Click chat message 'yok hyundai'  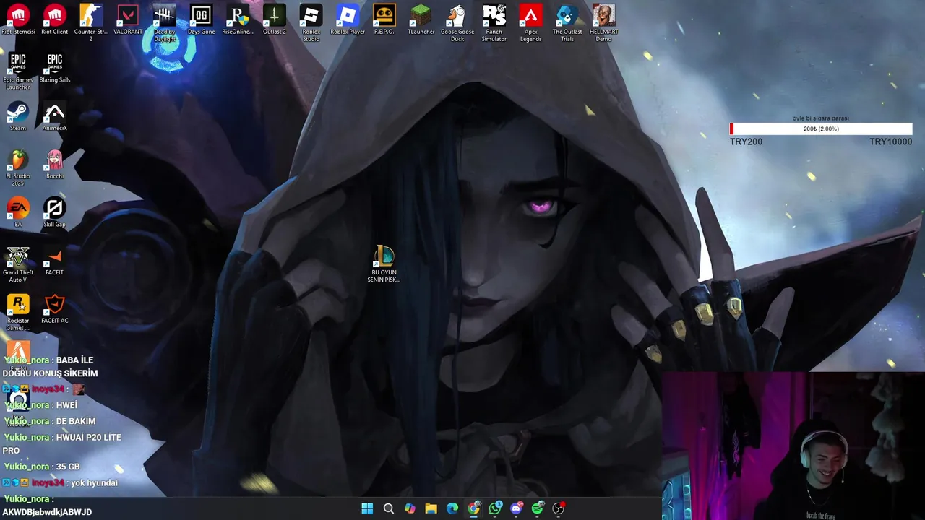tap(94, 482)
